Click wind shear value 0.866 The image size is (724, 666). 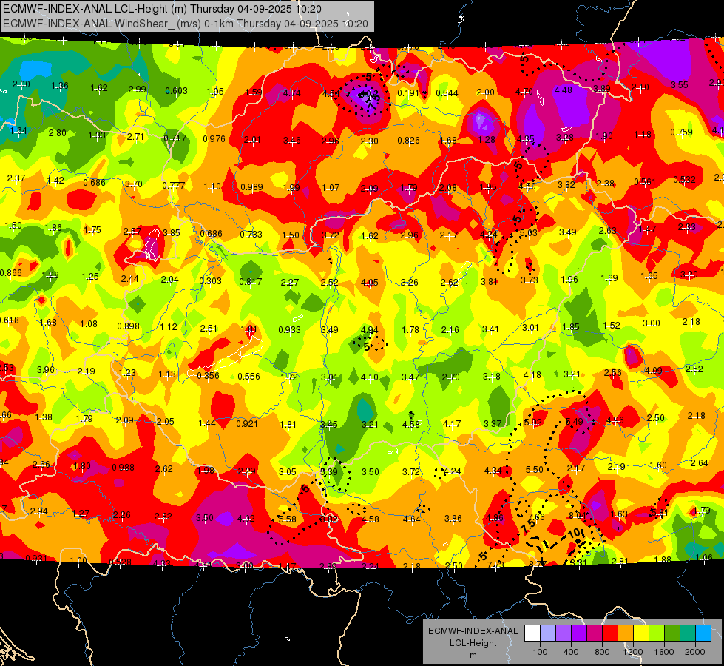pos(10,272)
